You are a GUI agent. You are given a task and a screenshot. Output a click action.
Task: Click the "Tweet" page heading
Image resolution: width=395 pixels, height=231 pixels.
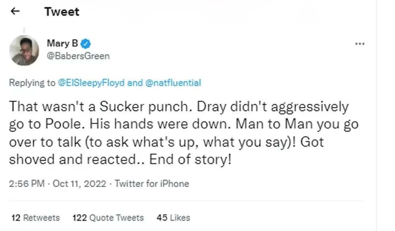point(62,12)
